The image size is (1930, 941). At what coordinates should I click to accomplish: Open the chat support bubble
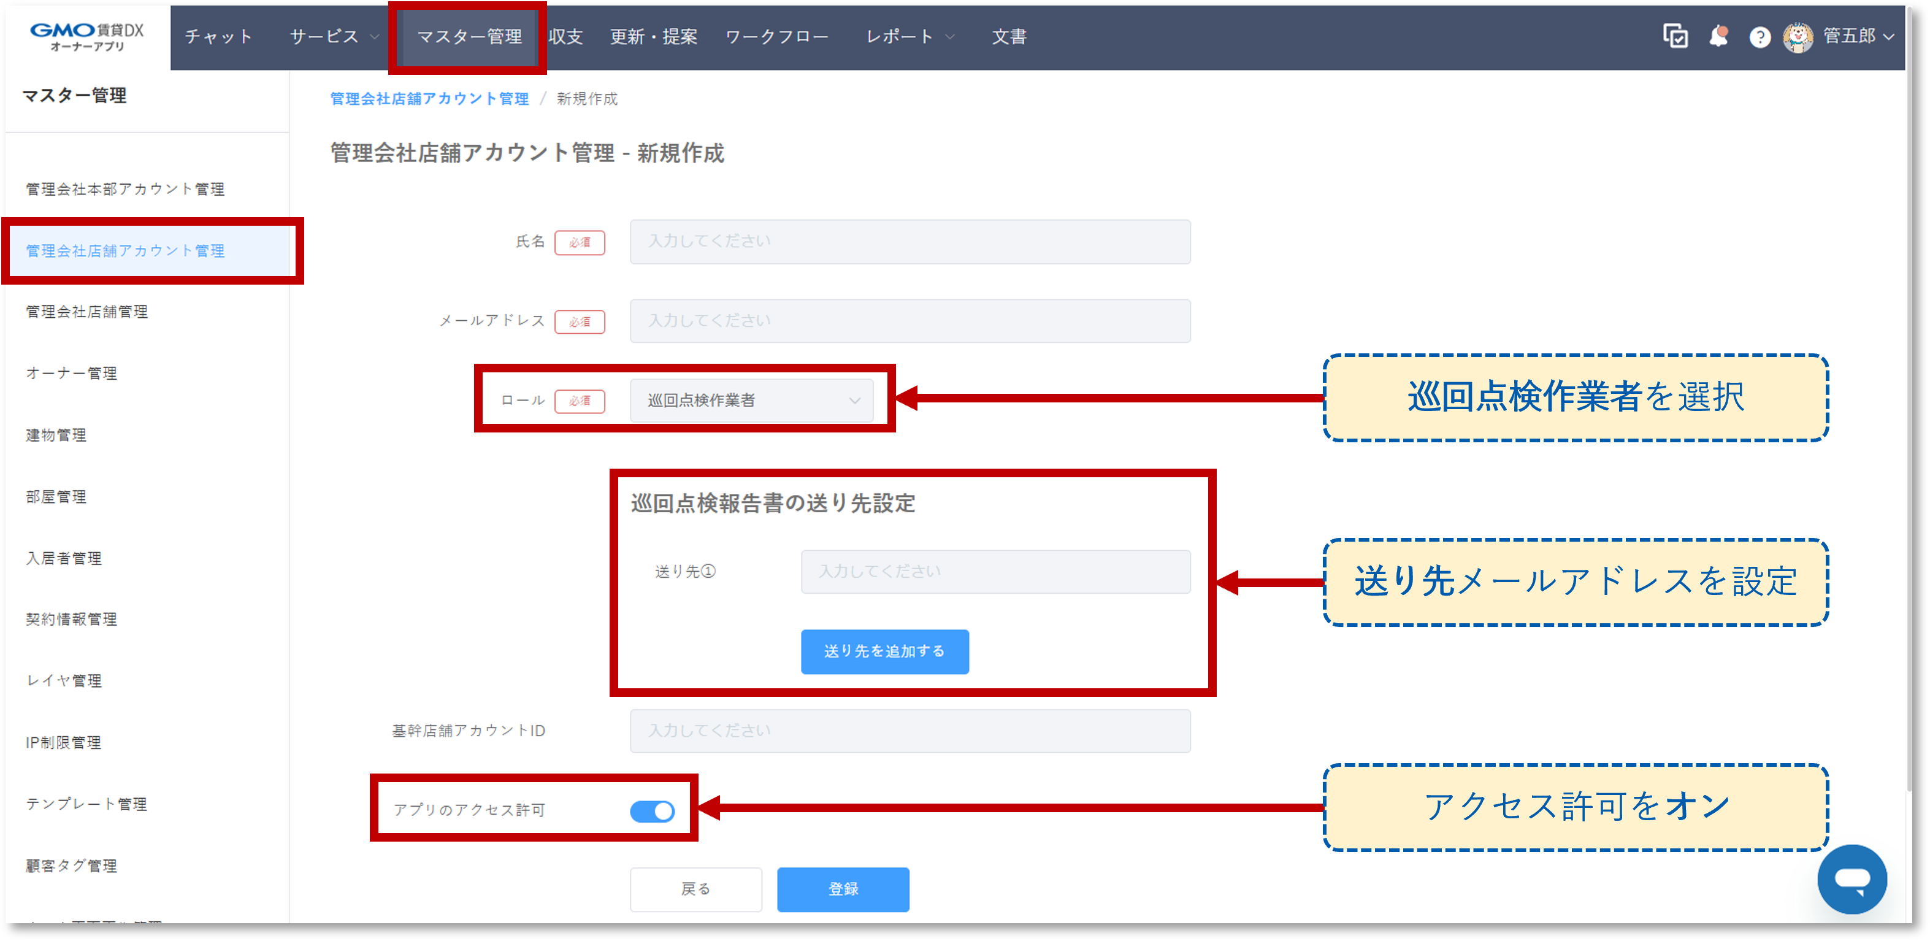(x=1853, y=879)
